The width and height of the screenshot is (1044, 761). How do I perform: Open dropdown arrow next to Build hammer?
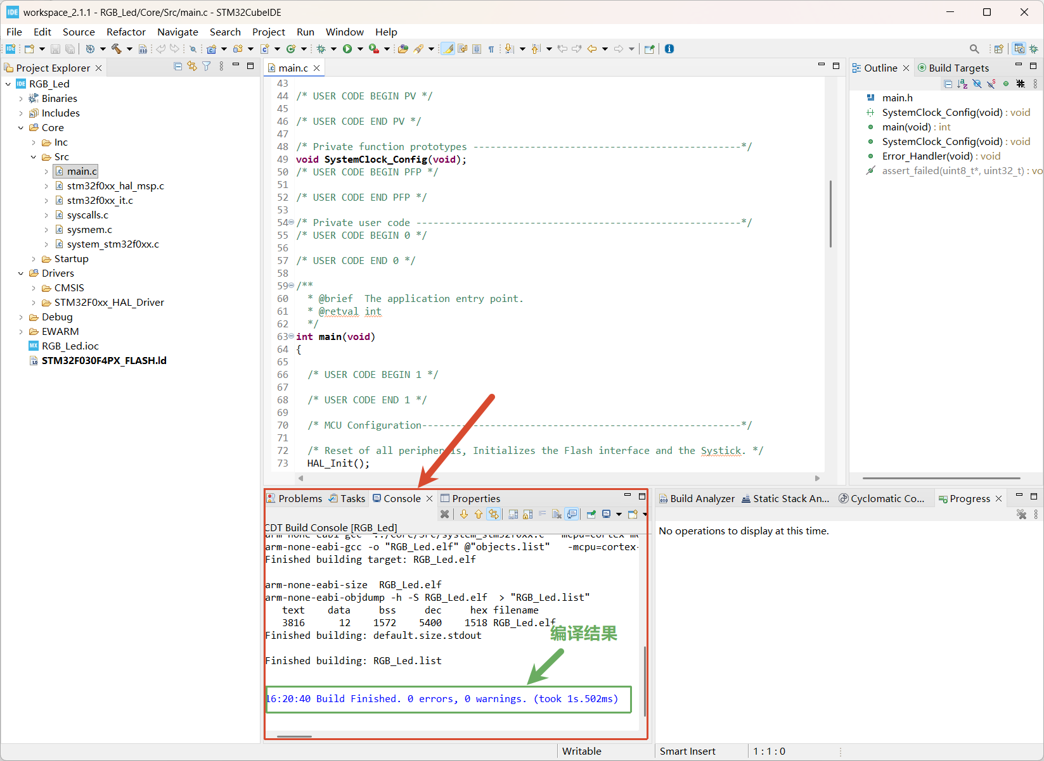pyautogui.click(x=129, y=49)
